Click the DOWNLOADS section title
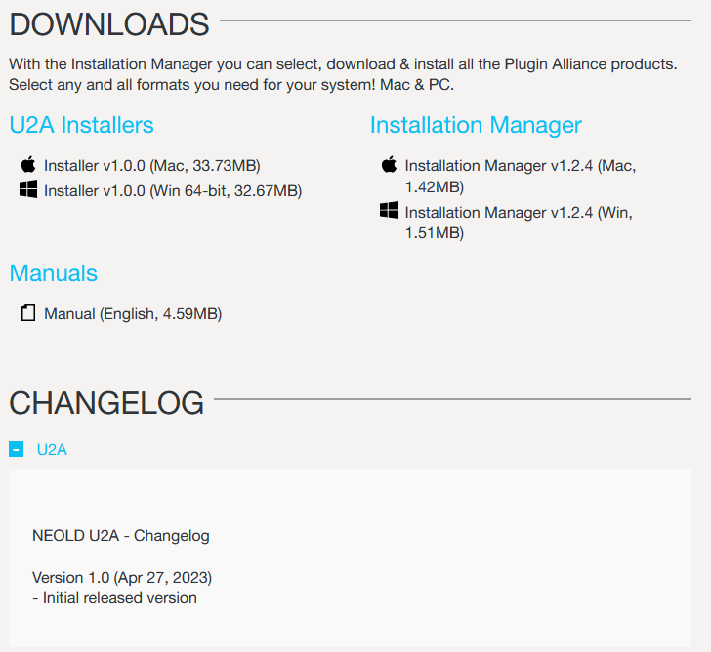This screenshot has height=652, width=711. 109,24
